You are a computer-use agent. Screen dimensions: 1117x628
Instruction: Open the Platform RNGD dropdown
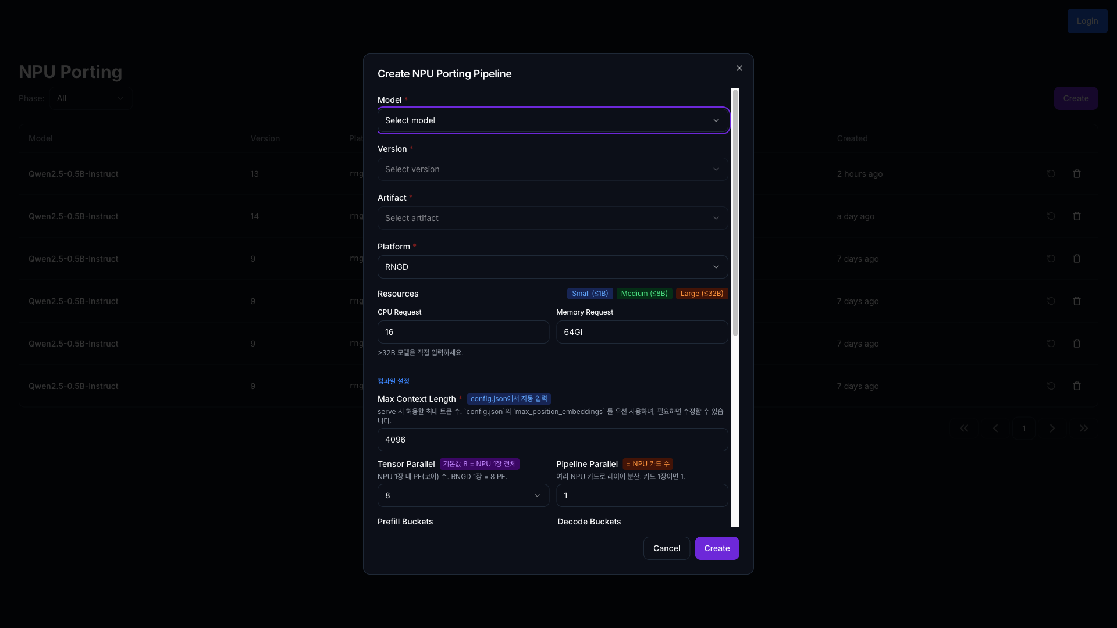(x=553, y=267)
